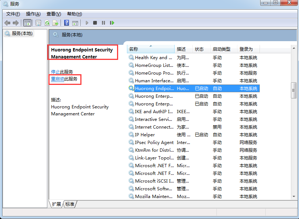Sort by the 名称 column header
Viewport: 299px width, 219px height.
151,49
